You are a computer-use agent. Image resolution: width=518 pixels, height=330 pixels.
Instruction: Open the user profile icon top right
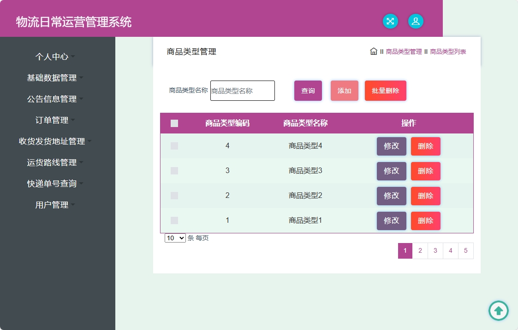416,21
